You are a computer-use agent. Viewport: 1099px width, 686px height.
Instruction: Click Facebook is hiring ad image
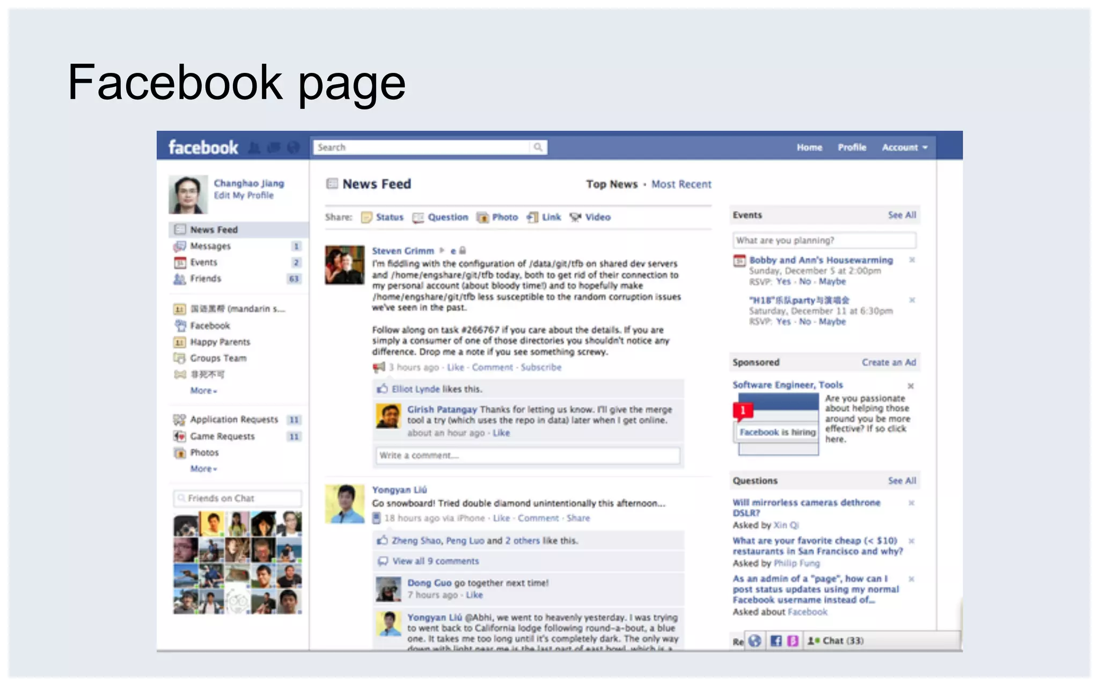pyautogui.click(x=777, y=424)
